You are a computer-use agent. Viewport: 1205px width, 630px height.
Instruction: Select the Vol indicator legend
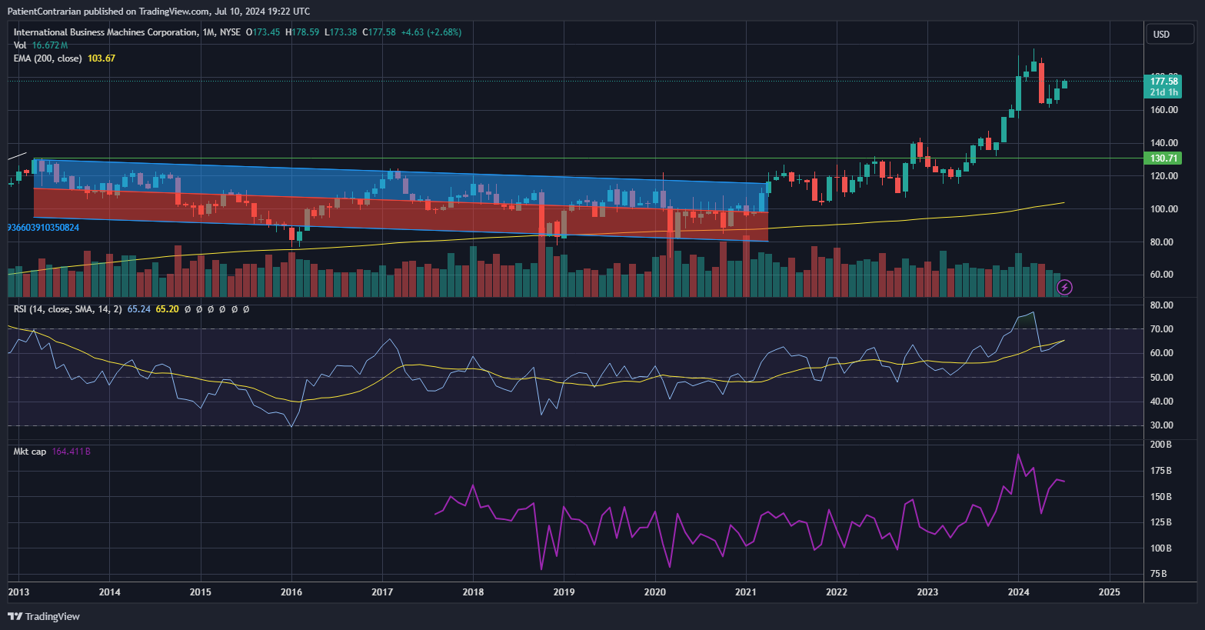[x=20, y=45]
